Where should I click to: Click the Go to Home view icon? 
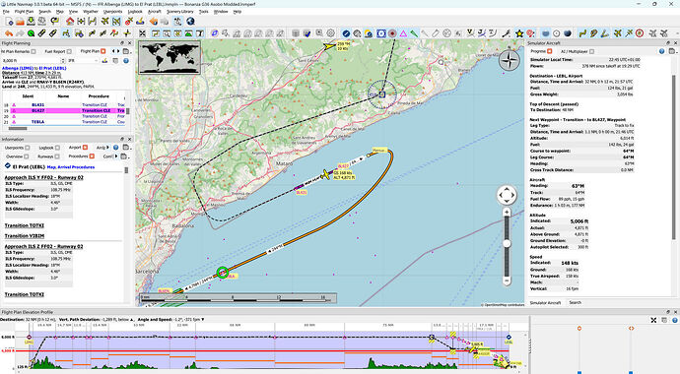(70, 21)
